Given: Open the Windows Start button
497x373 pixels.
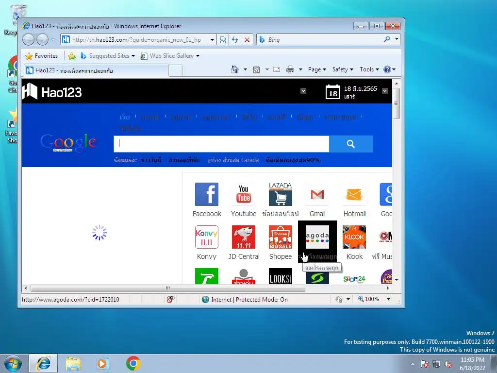Looking at the screenshot, I should pos(12,363).
